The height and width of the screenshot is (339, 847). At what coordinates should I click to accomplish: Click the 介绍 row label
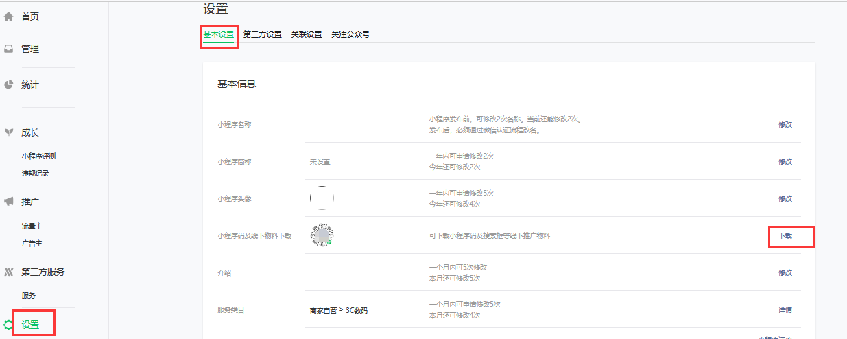point(224,273)
